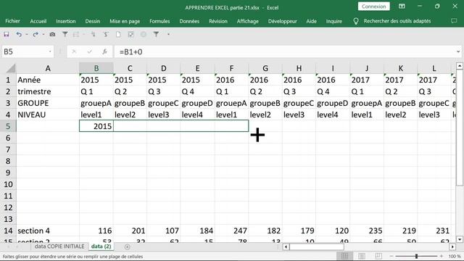Click the second filter funnel icon near toolbar end

pos(156,35)
